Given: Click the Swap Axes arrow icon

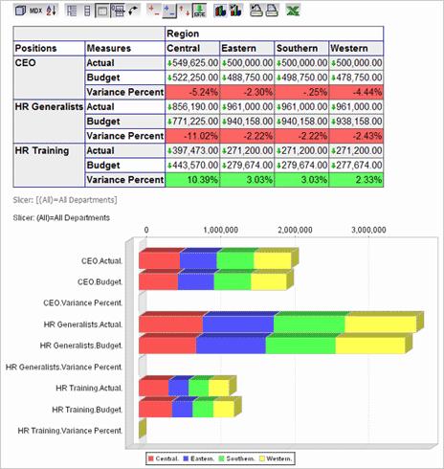Looking at the screenshot, I should [x=134, y=11].
